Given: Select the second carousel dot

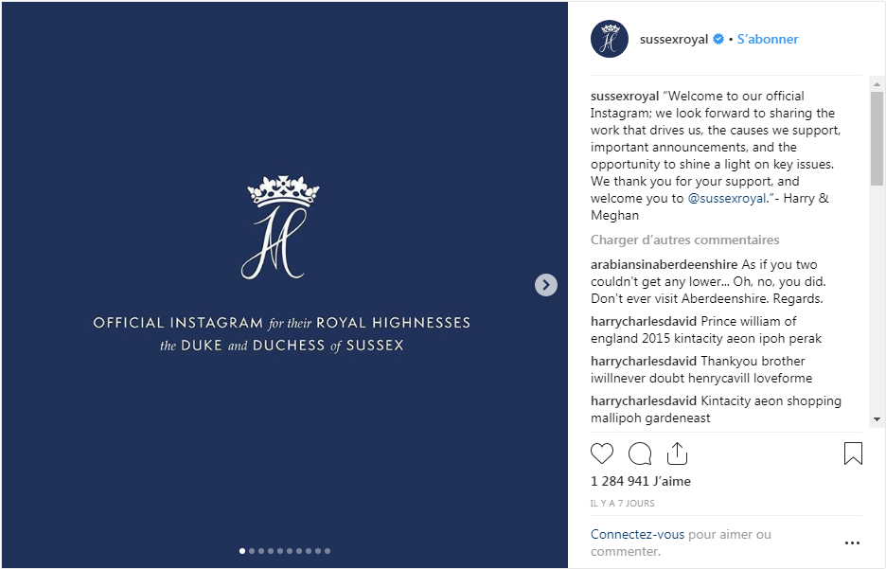Looking at the screenshot, I should coord(252,551).
